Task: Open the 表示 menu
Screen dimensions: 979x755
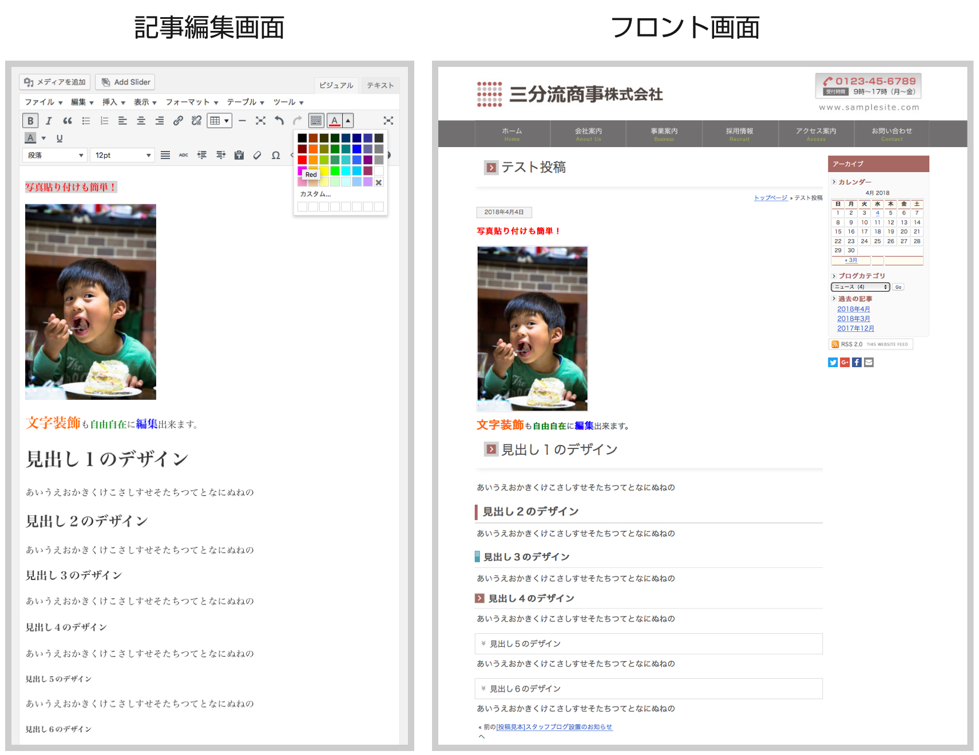Action: point(145,102)
